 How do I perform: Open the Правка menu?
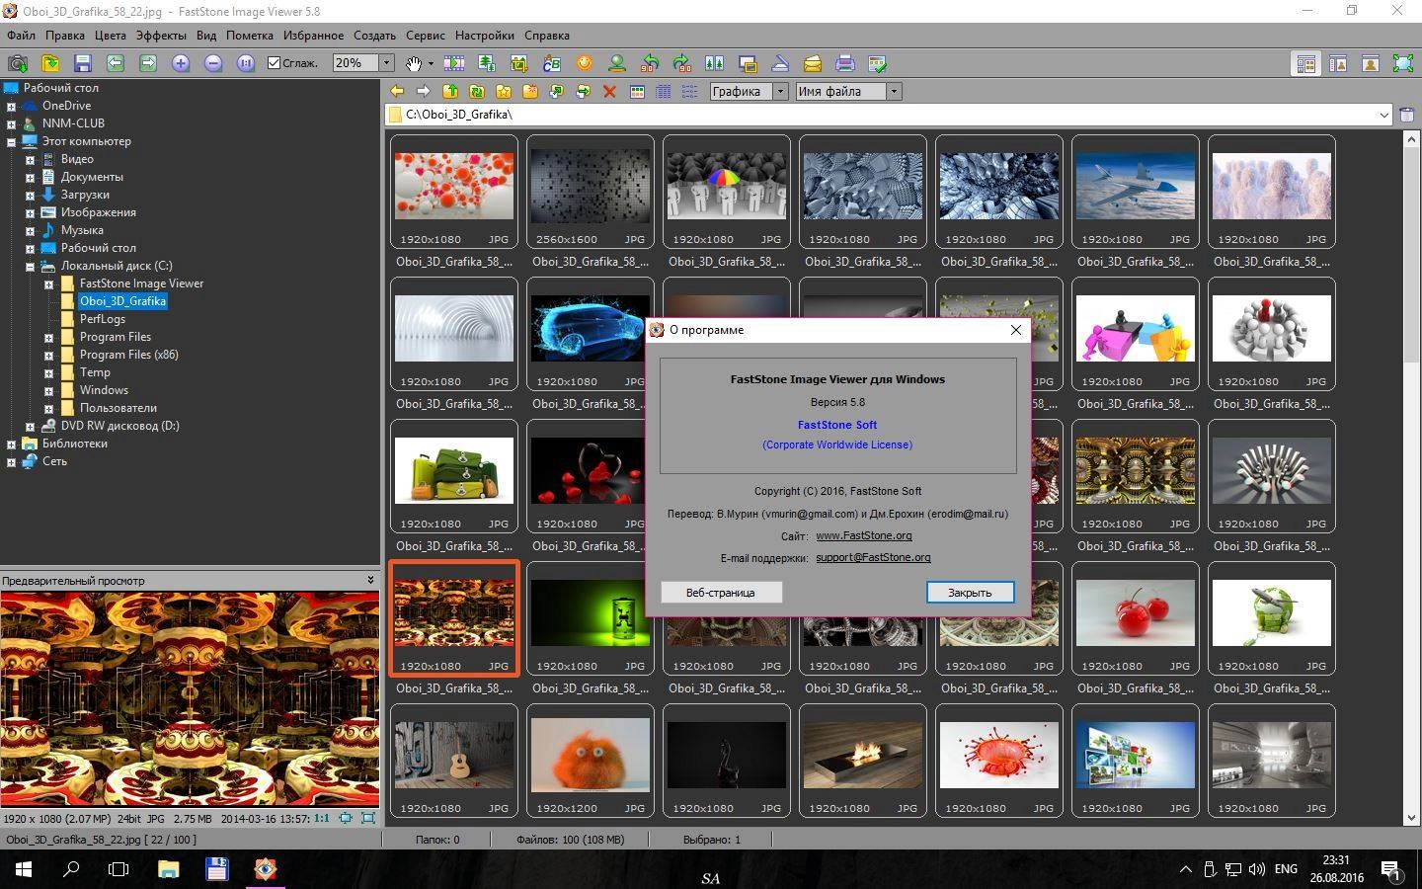coord(65,35)
